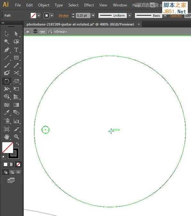
Task: Open the fill color dropdown arrow
Action: pos(39,15)
